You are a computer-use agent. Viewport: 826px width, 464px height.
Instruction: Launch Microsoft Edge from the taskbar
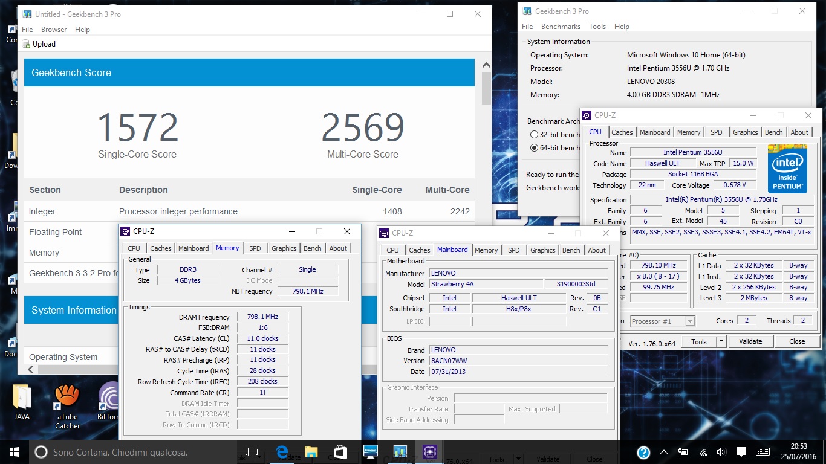point(282,452)
